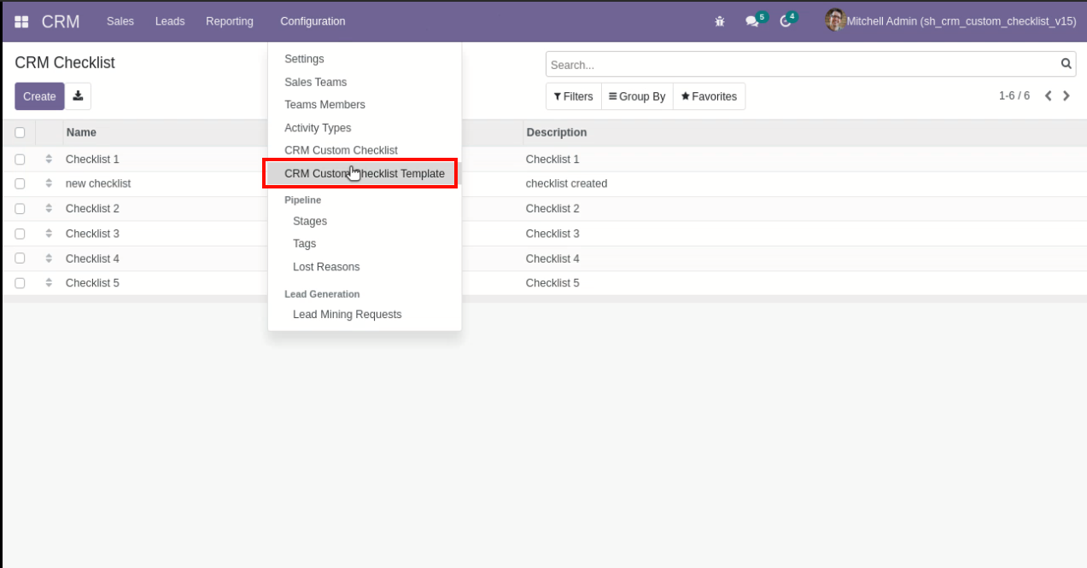Click drag handle for Checklist 2 row
Viewport: 1087px width, 568px height.
pos(49,209)
